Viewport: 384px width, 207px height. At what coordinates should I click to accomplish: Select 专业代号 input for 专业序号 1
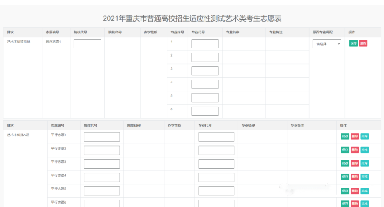pos(205,44)
